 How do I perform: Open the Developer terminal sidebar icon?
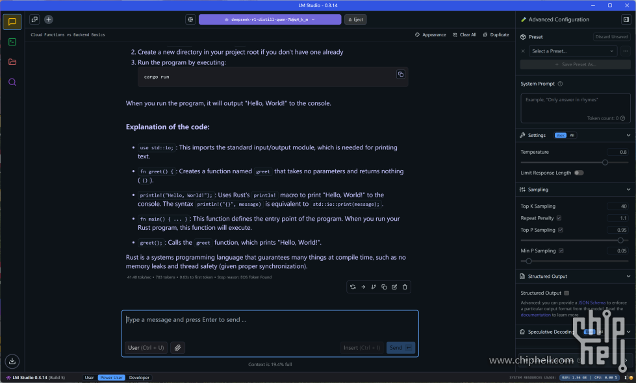12,42
